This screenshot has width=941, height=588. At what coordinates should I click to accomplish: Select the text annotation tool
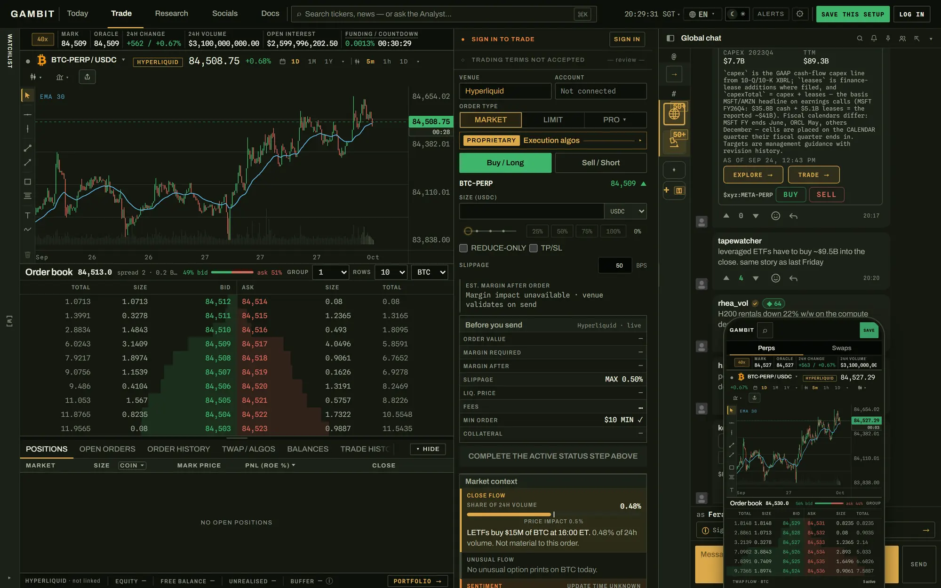[27, 215]
